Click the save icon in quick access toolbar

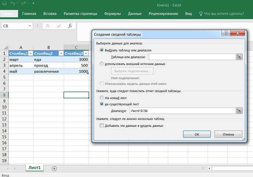4,3
